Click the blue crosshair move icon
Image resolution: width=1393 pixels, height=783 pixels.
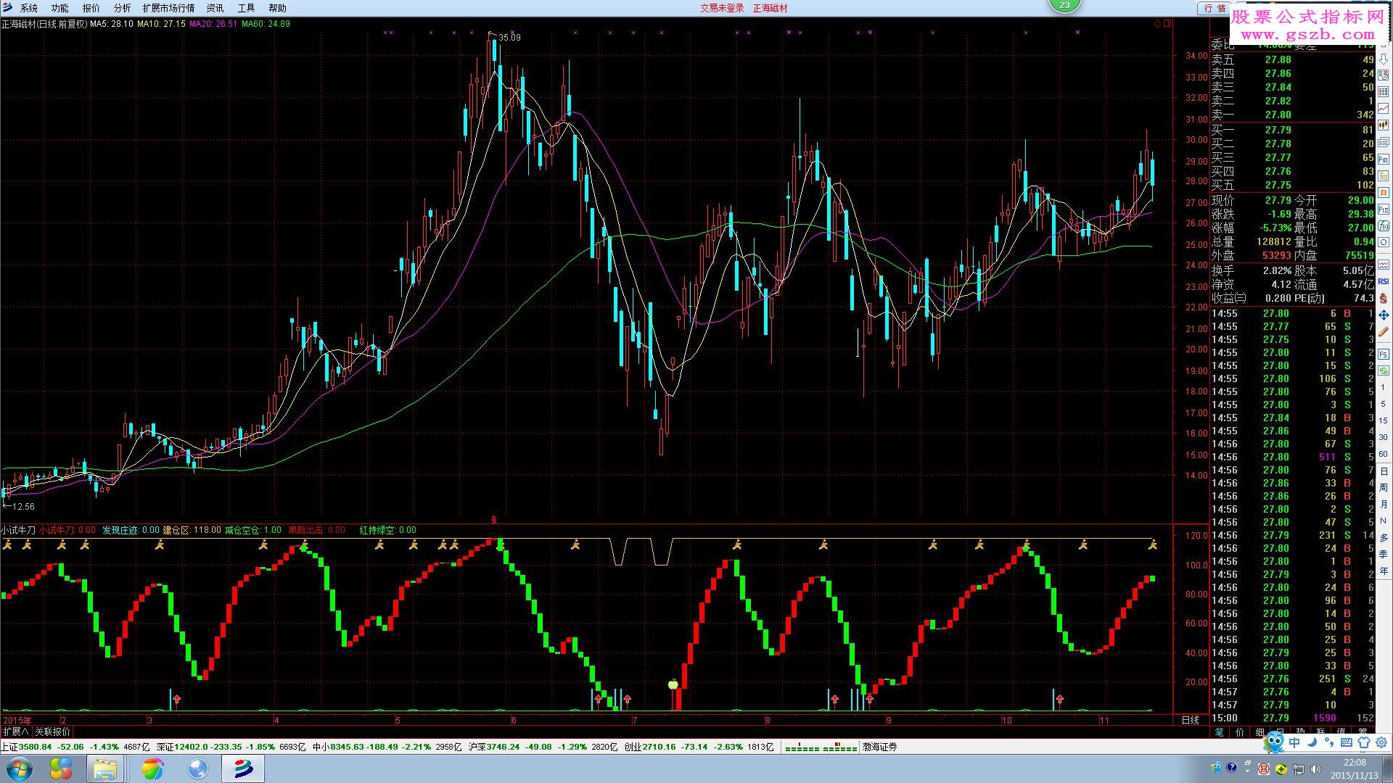click(1384, 315)
